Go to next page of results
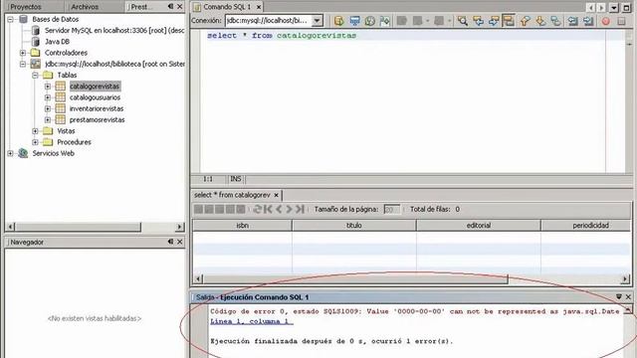Viewport: 637px width, 358px height. 289,209
